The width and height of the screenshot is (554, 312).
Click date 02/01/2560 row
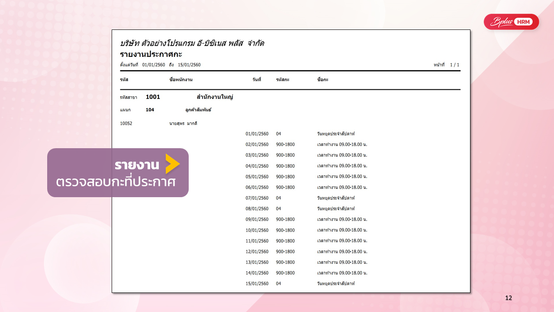(x=257, y=145)
